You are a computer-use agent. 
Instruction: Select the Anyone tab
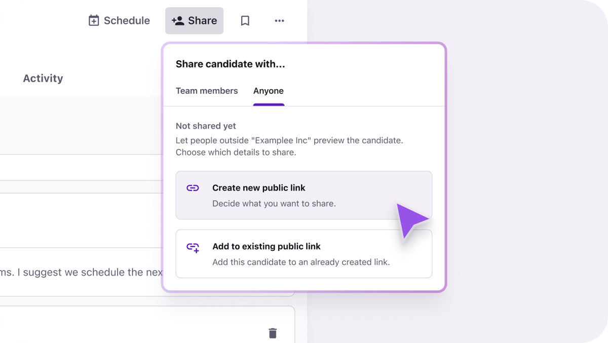point(269,91)
